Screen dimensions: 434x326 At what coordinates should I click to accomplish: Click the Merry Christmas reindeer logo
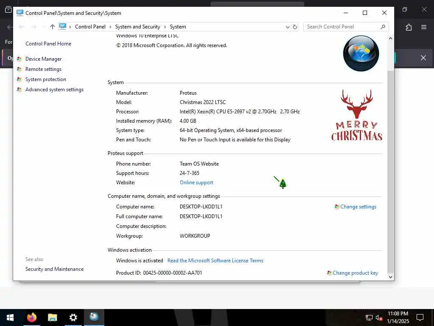point(357,115)
